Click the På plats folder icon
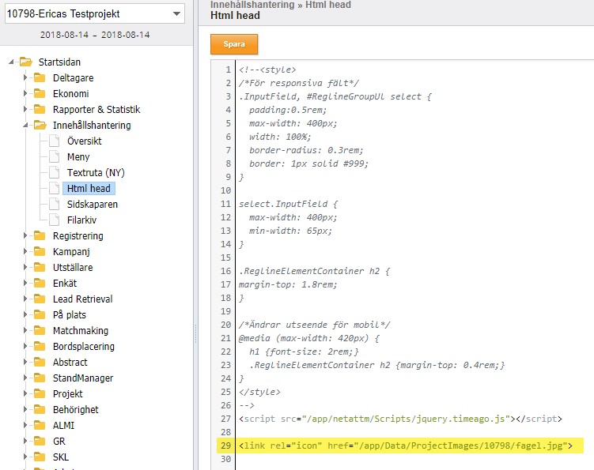594x470 pixels. (40, 315)
